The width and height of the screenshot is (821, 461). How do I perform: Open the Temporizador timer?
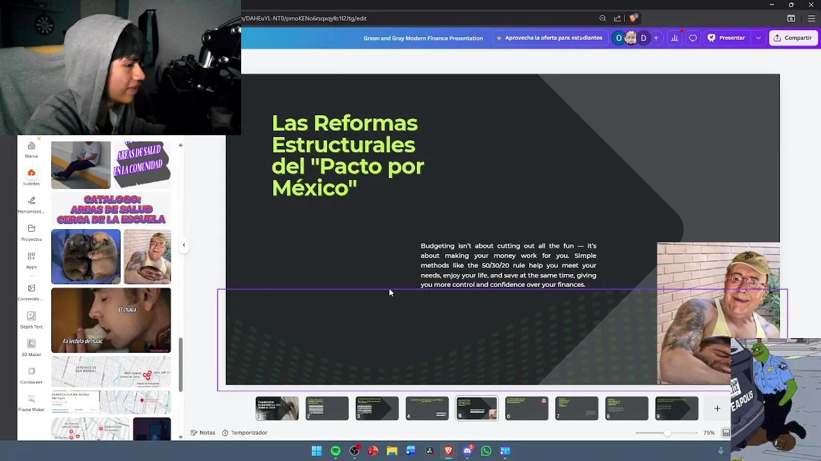coord(244,433)
